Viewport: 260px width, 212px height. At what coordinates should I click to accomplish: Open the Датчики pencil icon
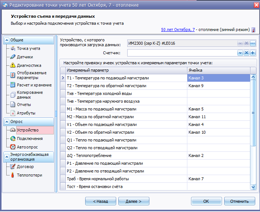13,57
